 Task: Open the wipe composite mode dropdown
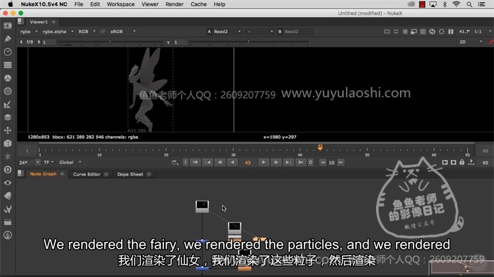[x=260, y=32]
